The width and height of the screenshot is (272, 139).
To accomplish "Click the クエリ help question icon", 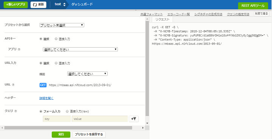I will point(15,111).
